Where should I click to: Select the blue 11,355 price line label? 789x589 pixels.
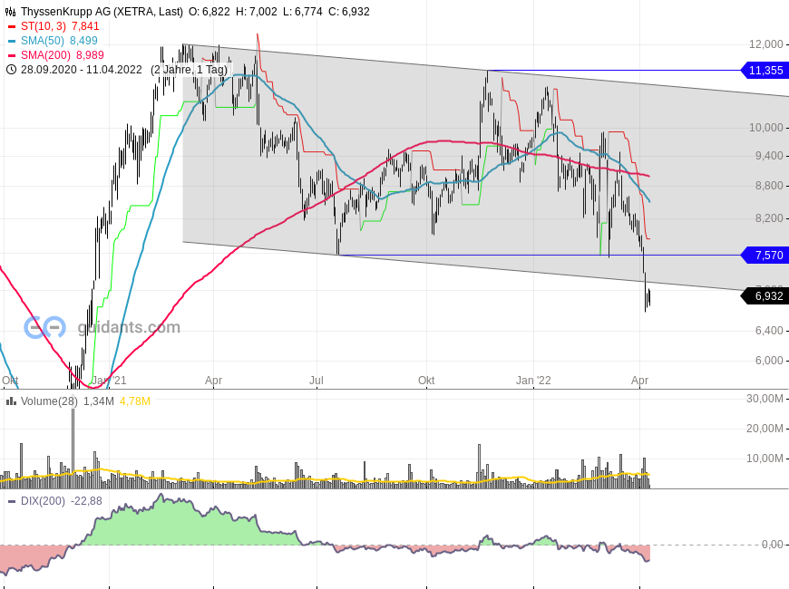click(x=765, y=71)
